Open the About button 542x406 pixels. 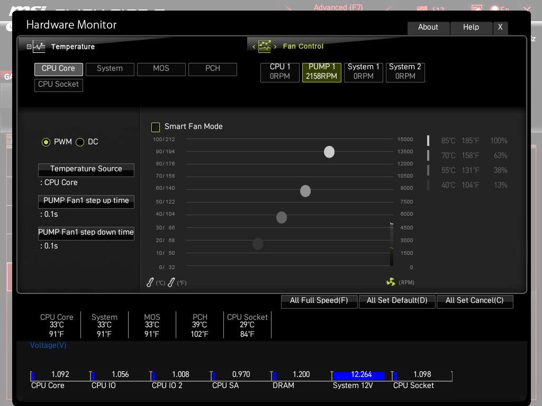428,27
